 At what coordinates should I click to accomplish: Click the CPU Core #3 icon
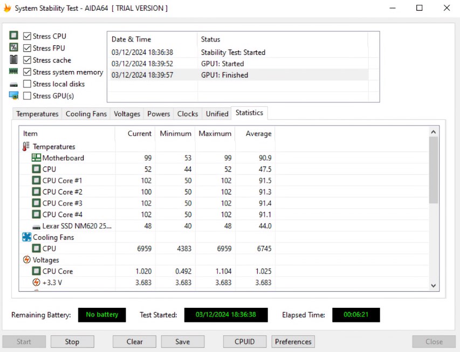pyautogui.click(x=36, y=203)
